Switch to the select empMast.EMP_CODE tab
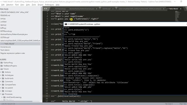 coord(140,9)
